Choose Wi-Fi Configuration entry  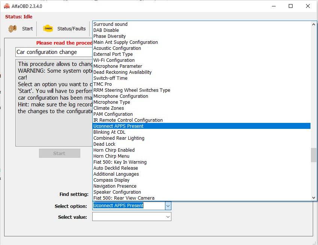(201, 60)
